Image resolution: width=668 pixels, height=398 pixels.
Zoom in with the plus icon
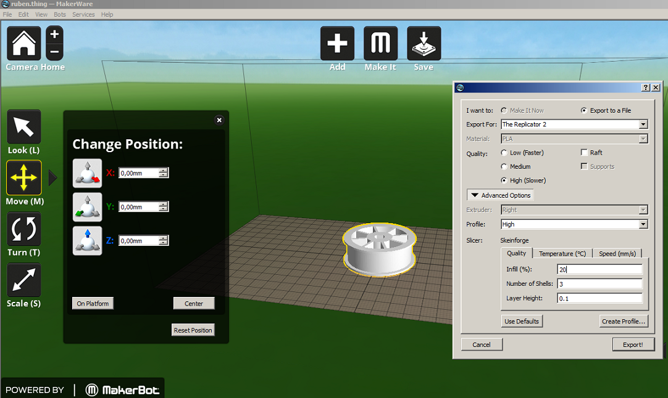coord(54,34)
